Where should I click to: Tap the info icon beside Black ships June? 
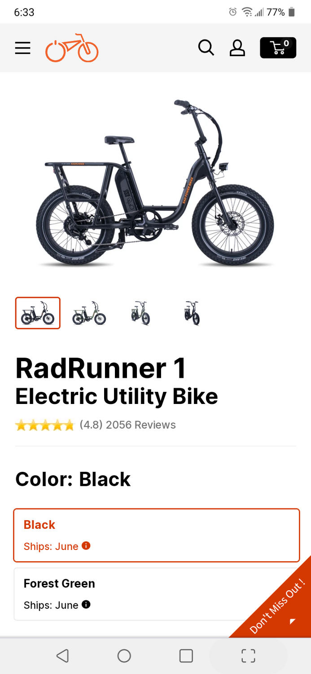coord(86,546)
